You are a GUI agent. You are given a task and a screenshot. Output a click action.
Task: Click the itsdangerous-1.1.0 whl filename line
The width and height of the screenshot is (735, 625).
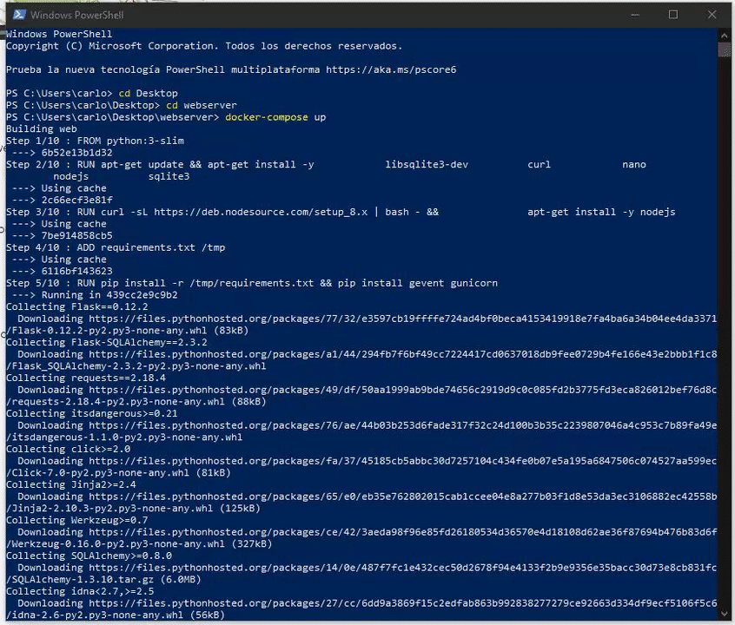coord(124,437)
